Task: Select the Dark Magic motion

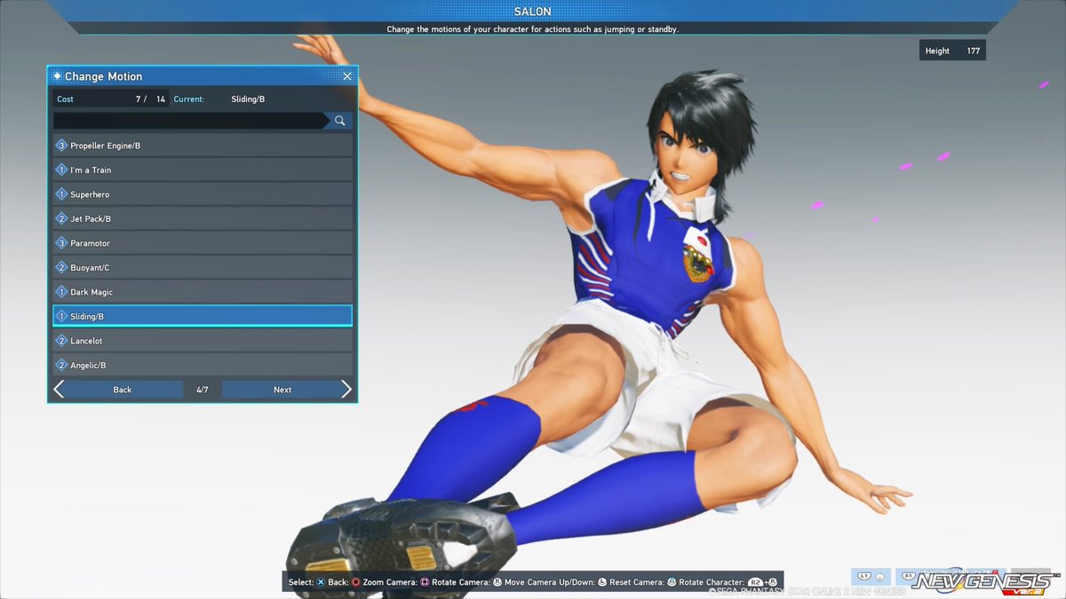Action: [x=203, y=292]
